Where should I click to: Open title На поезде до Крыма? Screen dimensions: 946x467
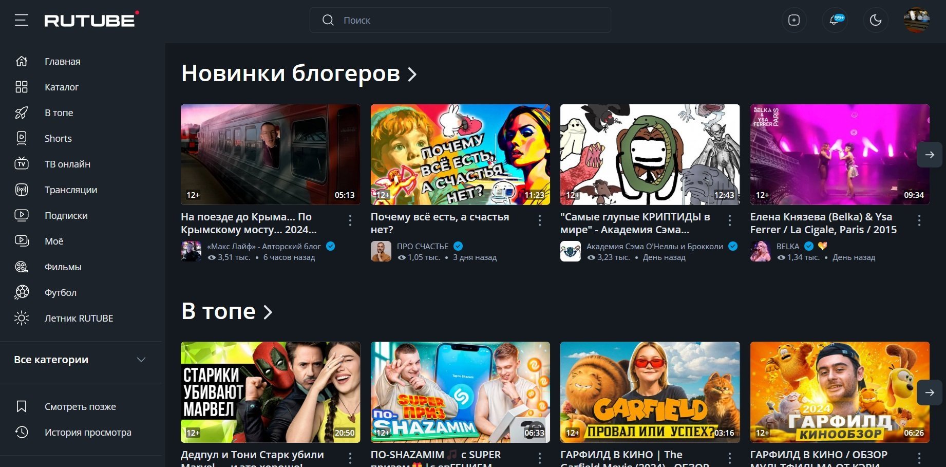[x=249, y=223]
